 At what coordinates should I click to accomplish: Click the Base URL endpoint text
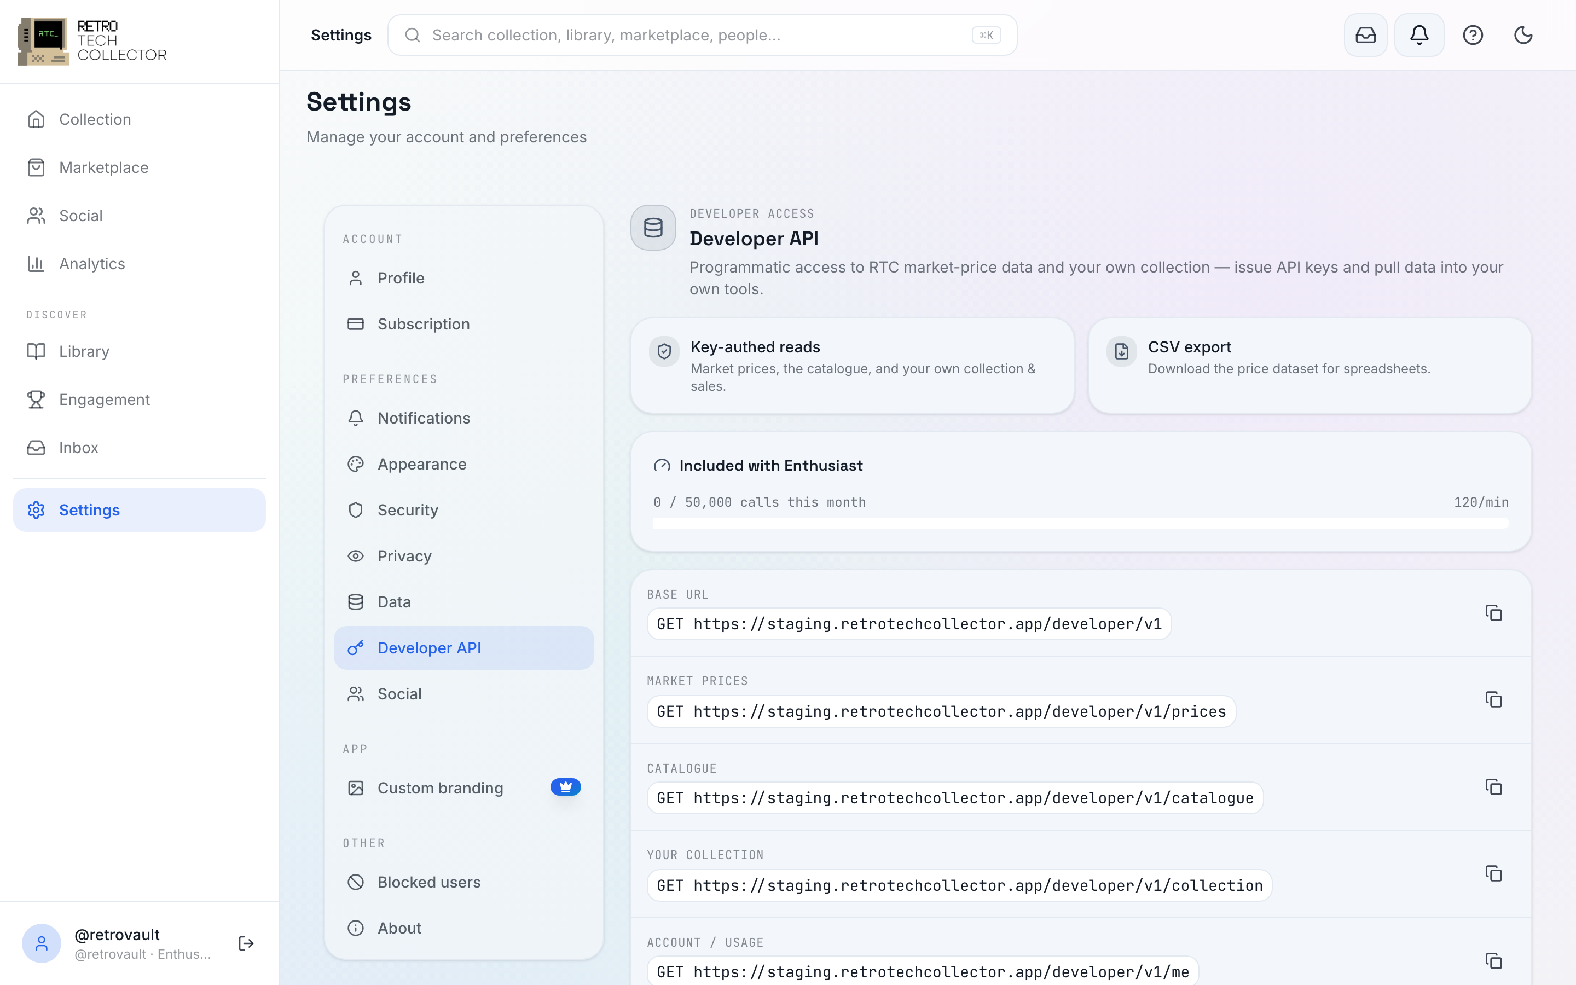click(909, 624)
